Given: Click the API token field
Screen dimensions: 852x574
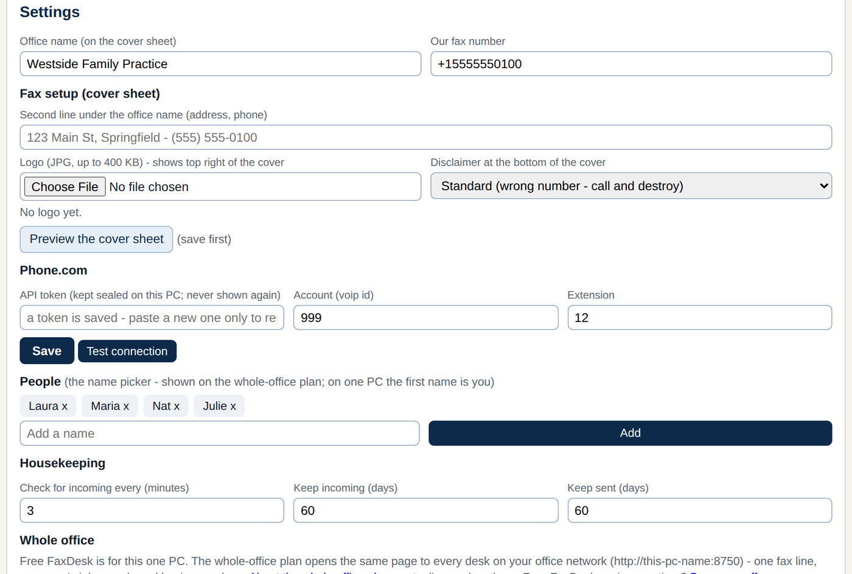Looking at the screenshot, I should (152, 318).
